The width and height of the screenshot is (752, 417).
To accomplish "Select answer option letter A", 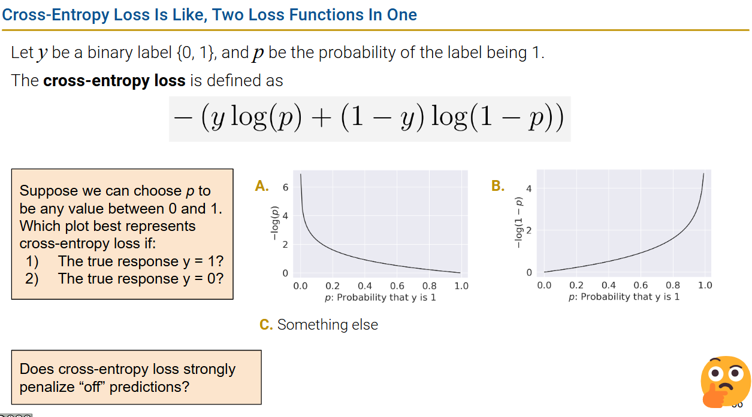I will [x=261, y=186].
